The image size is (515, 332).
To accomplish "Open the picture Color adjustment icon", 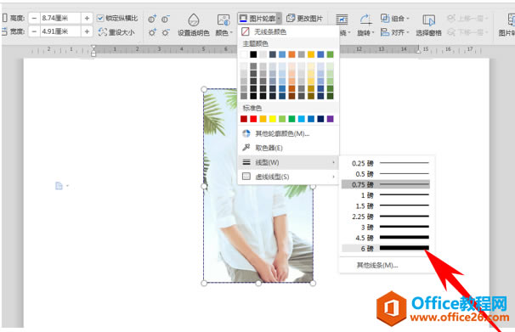I will click(224, 20).
